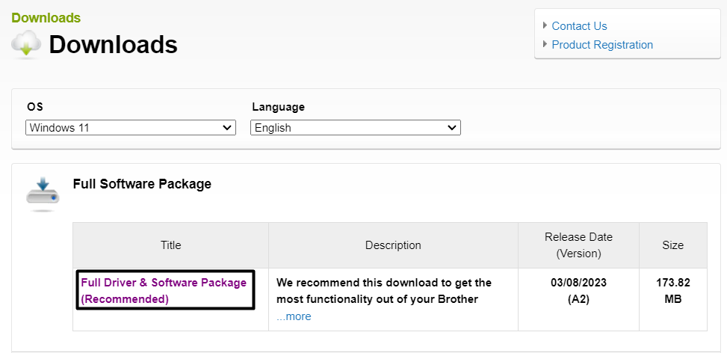Open the Contact Us link
727x353 pixels.
click(x=579, y=26)
